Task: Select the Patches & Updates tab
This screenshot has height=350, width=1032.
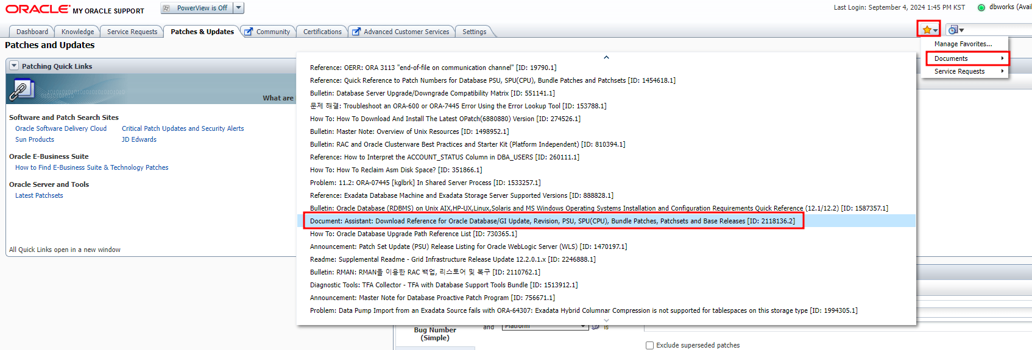Action: tap(202, 32)
